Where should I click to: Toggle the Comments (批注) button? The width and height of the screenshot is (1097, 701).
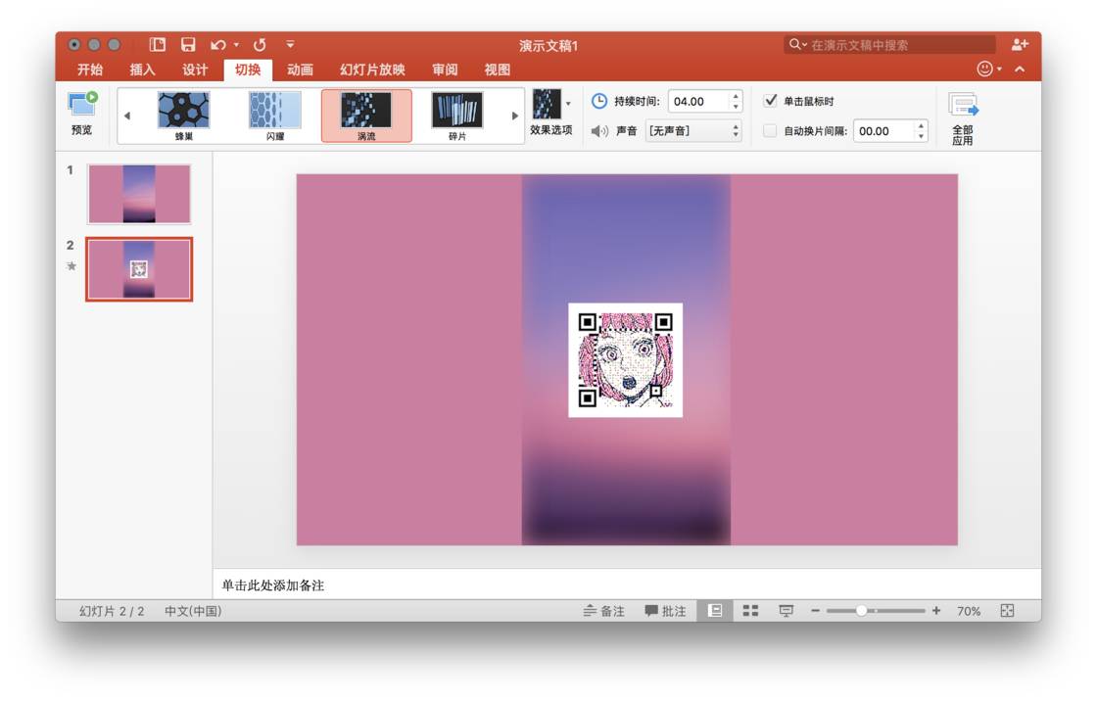tap(665, 611)
